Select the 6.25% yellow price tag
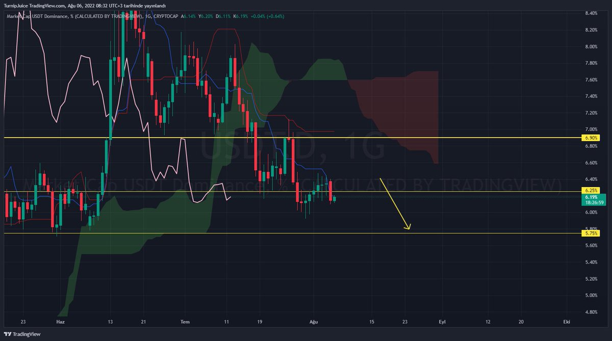The image size is (612, 341). [592, 191]
